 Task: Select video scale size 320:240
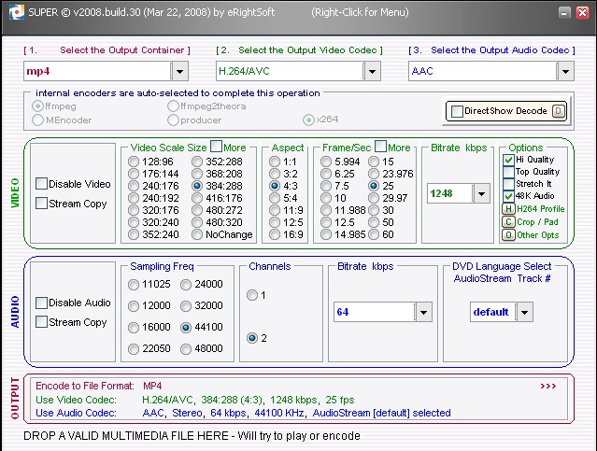coord(134,222)
